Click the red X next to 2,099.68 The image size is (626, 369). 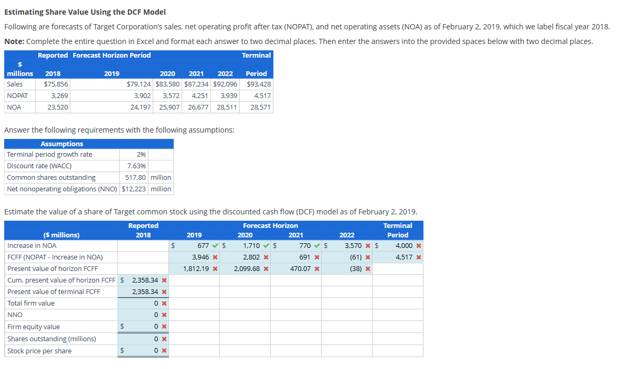tap(266, 269)
